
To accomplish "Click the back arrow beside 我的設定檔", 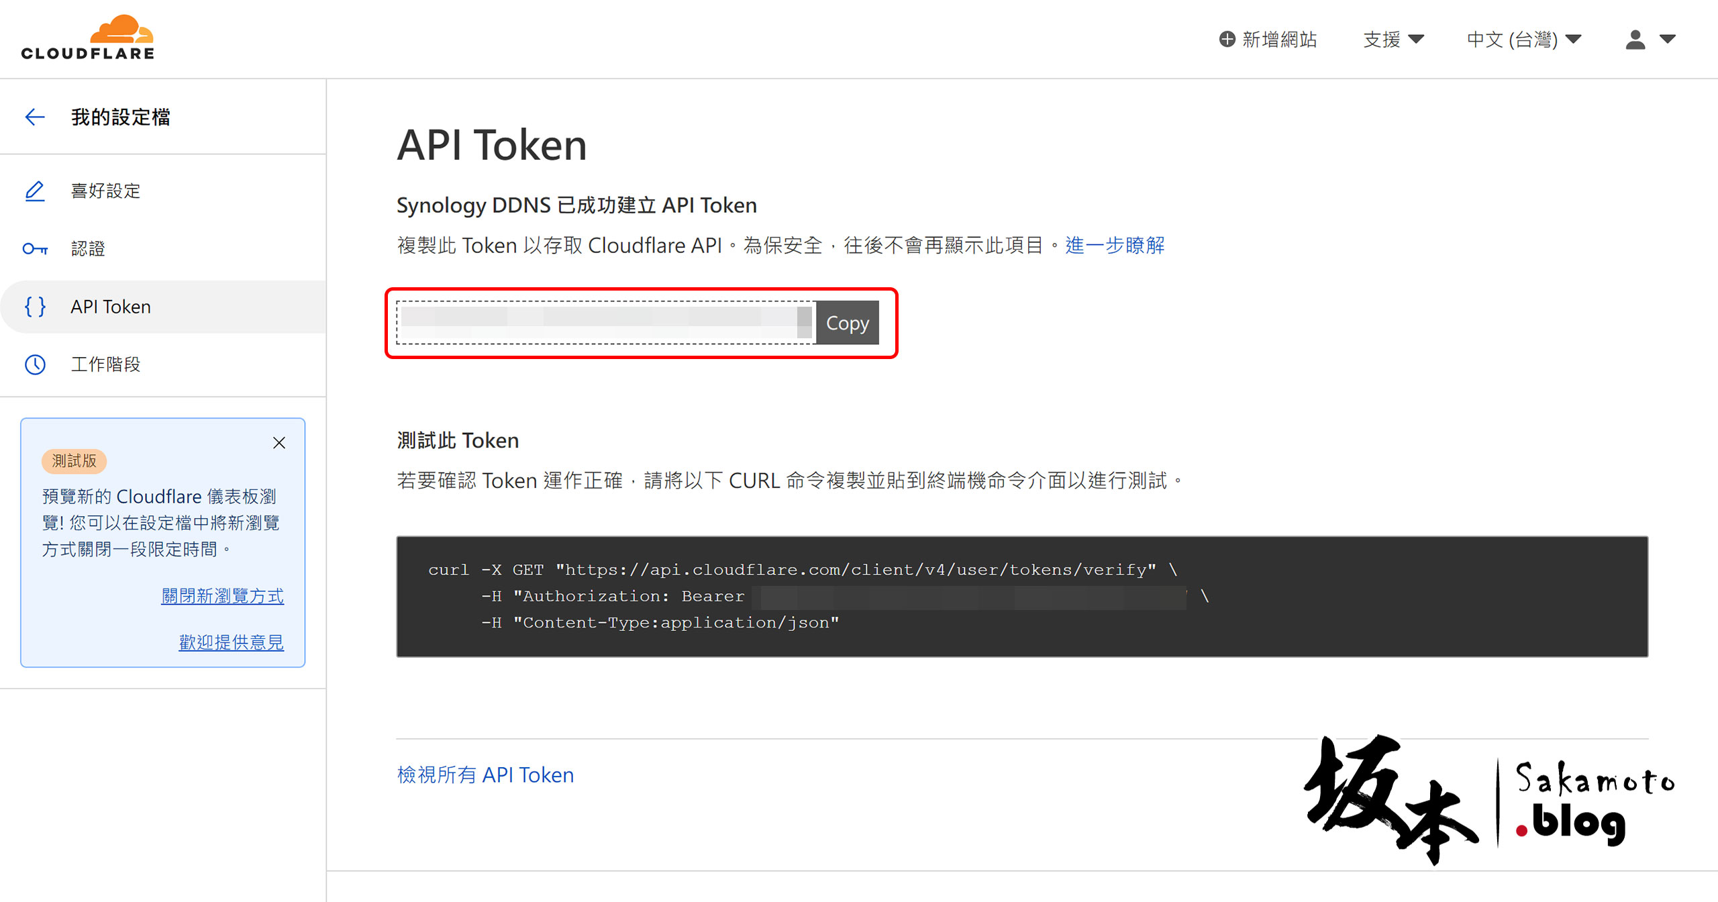I will coord(35,117).
